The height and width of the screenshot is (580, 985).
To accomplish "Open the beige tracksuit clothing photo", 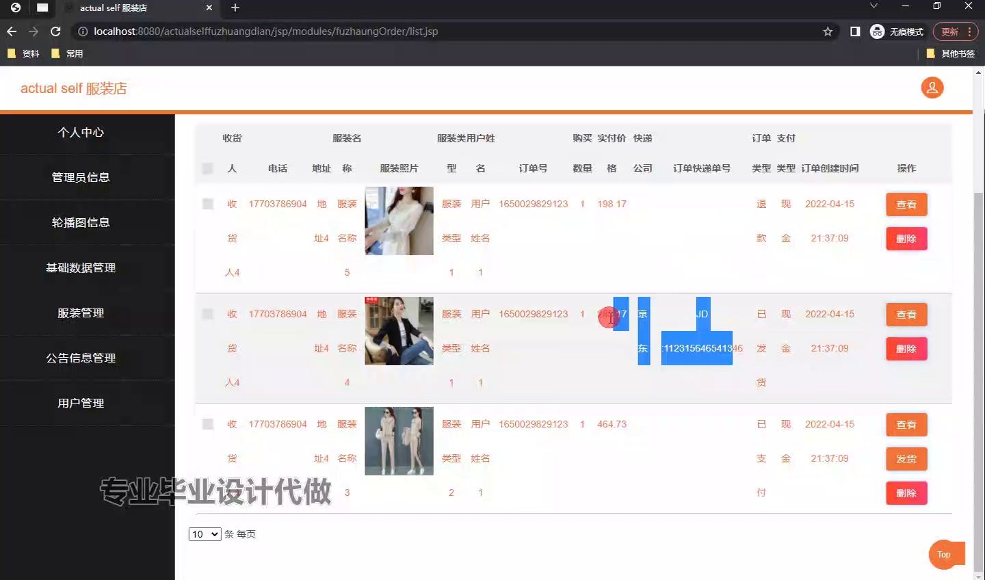I will 399,441.
